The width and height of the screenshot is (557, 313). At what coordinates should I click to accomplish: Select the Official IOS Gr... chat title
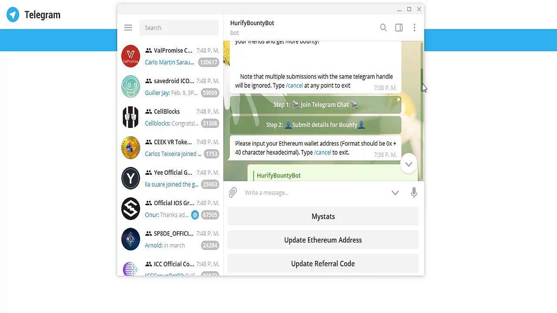pyautogui.click(x=174, y=203)
